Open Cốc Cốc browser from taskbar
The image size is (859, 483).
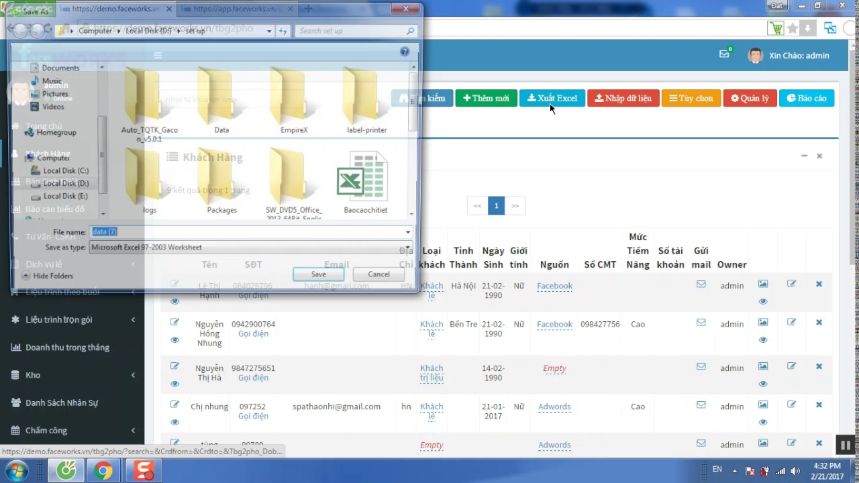(x=66, y=470)
